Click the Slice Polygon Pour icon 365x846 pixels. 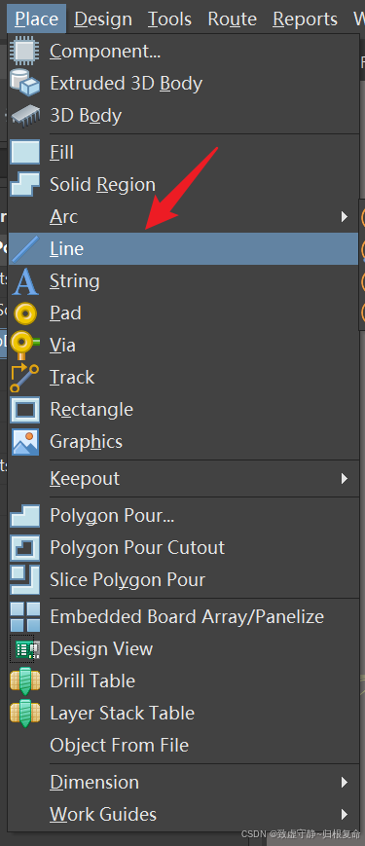(24, 580)
